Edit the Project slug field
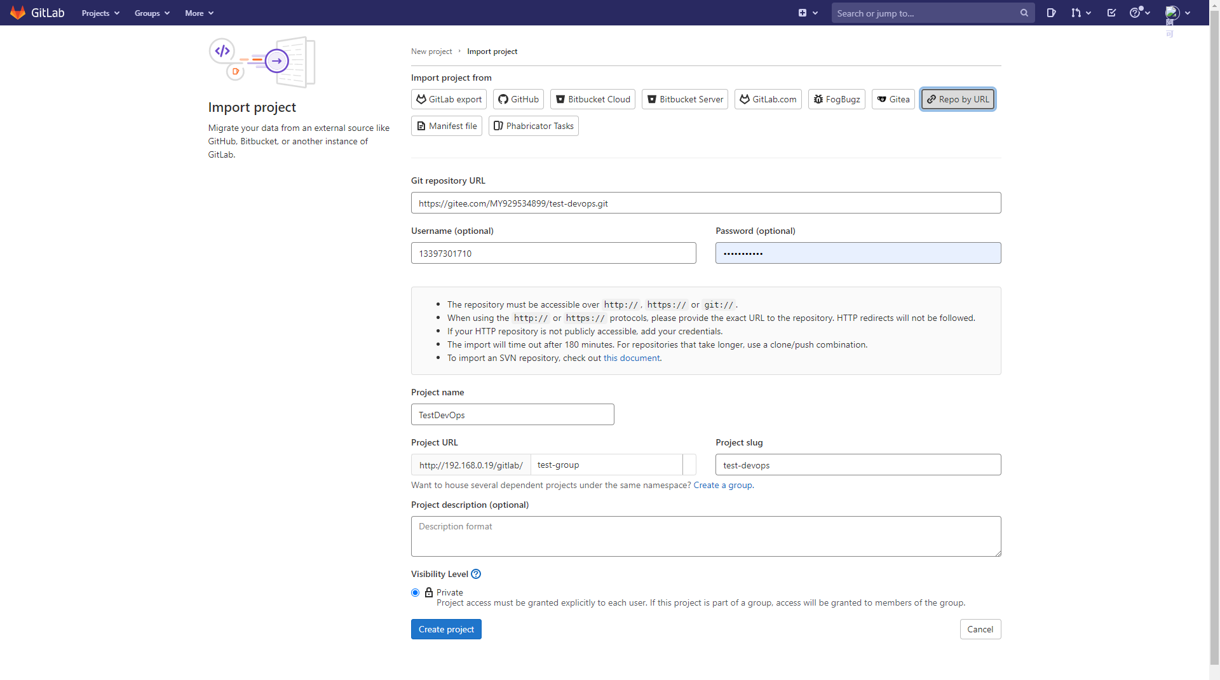Screen dimensions: 1220x680 858,465
